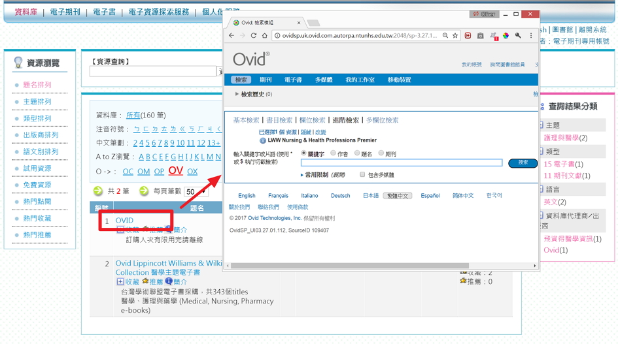This screenshot has width=618, height=344.
Task: Browse by 出版商排列 in the sidebar
Action: click(x=41, y=134)
